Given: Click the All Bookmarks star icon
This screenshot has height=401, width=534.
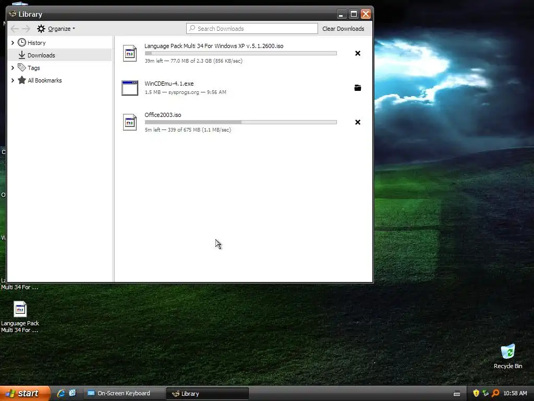Looking at the screenshot, I should 22,80.
